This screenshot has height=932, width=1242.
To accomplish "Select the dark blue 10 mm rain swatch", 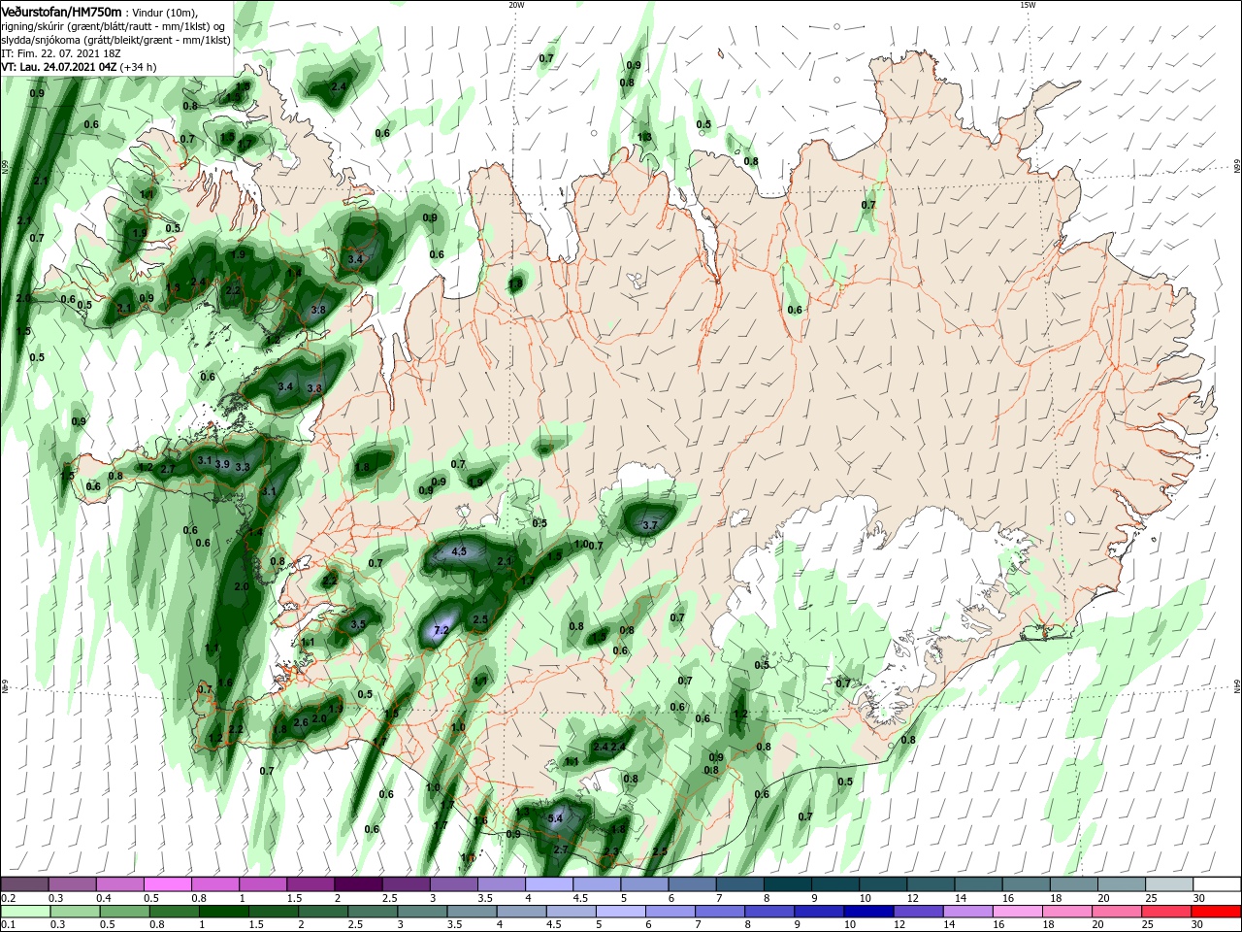I will click(x=867, y=912).
